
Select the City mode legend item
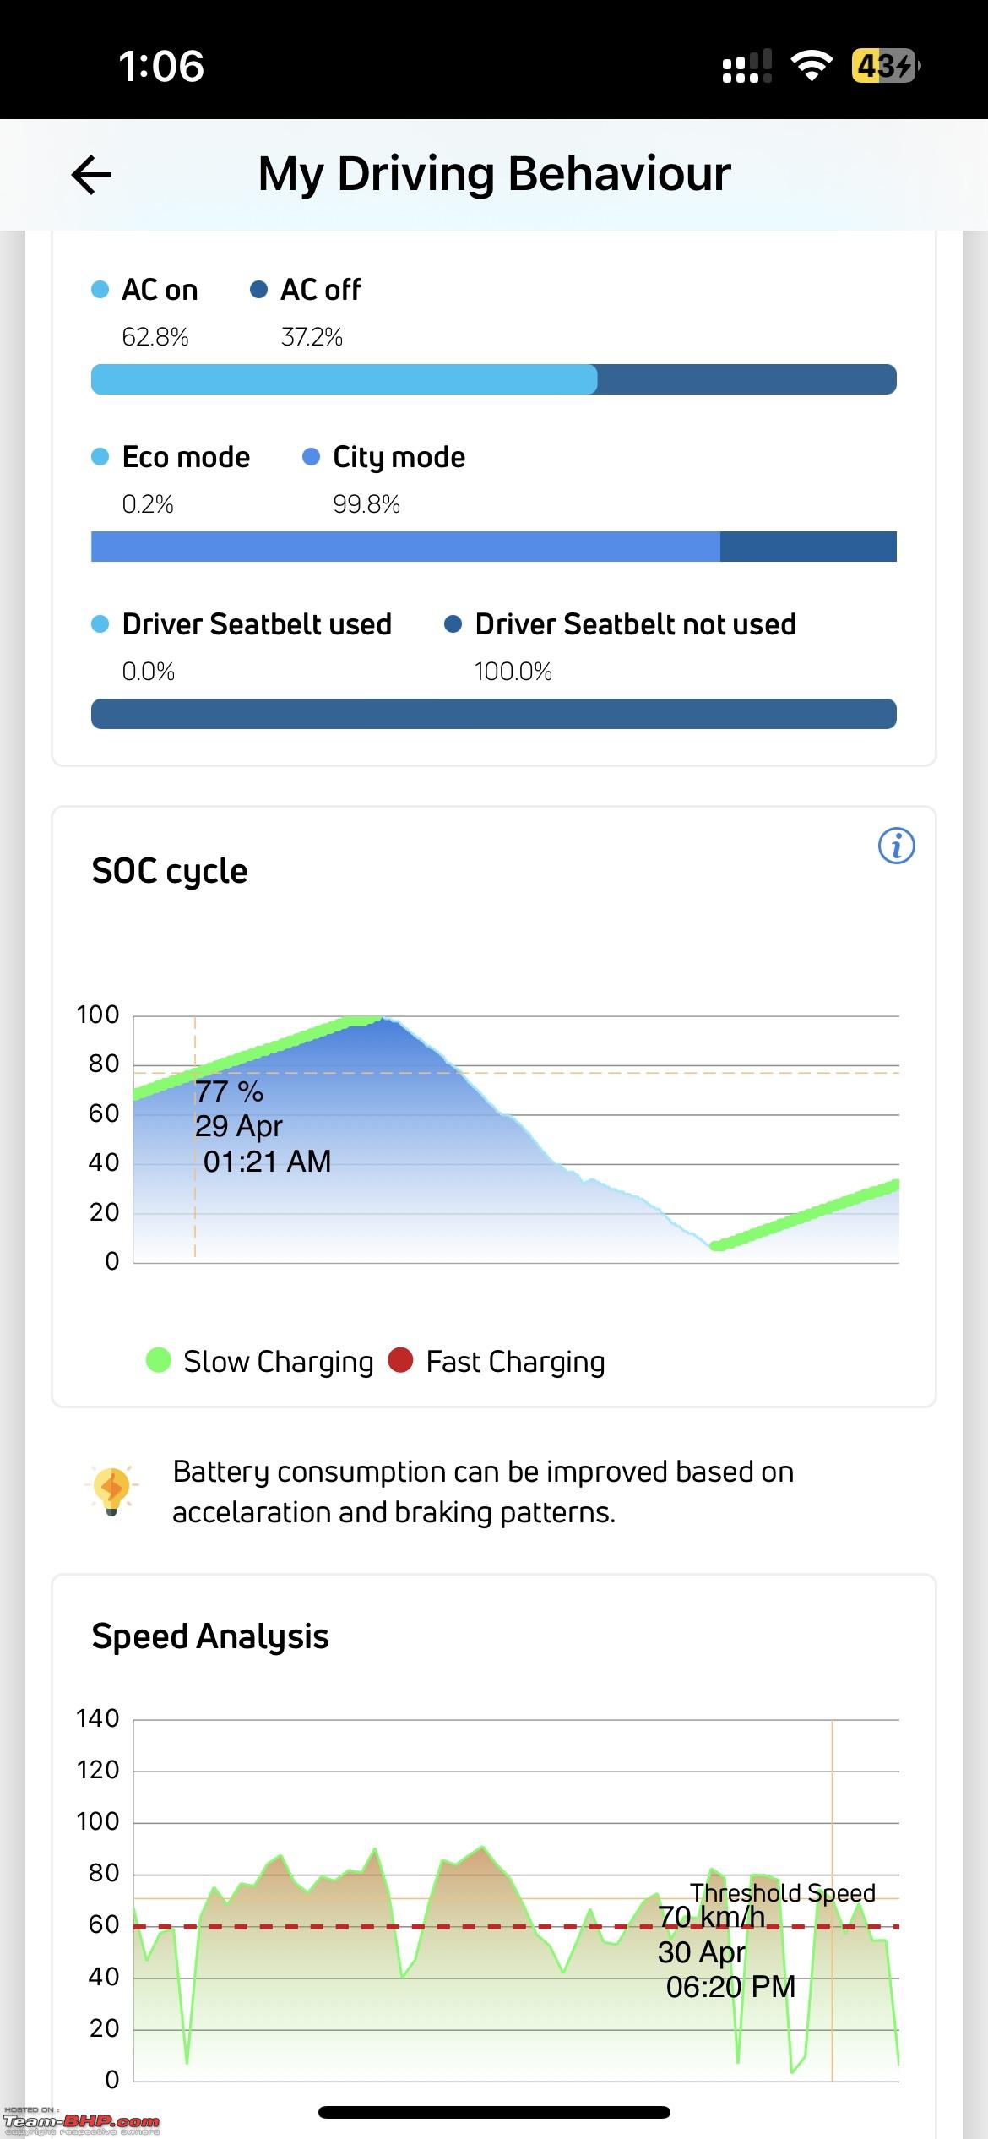point(384,457)
